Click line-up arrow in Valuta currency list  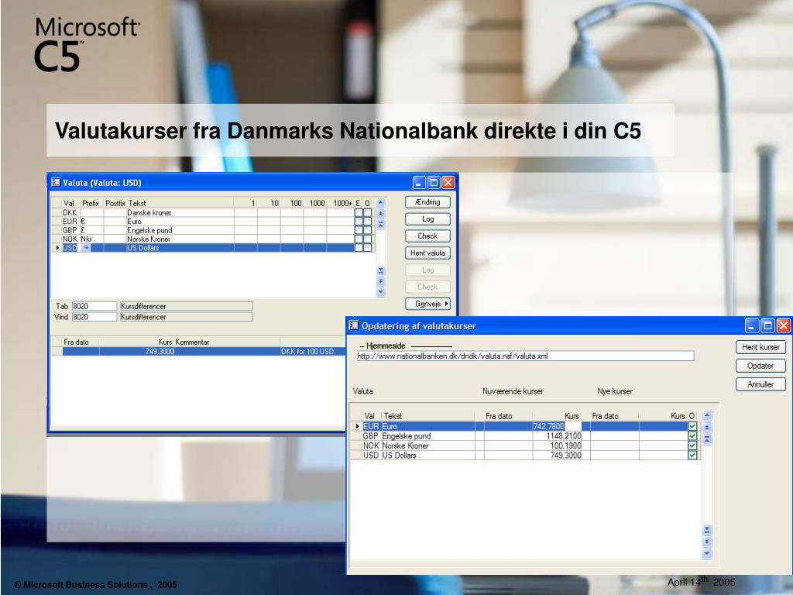pos(381,202)
